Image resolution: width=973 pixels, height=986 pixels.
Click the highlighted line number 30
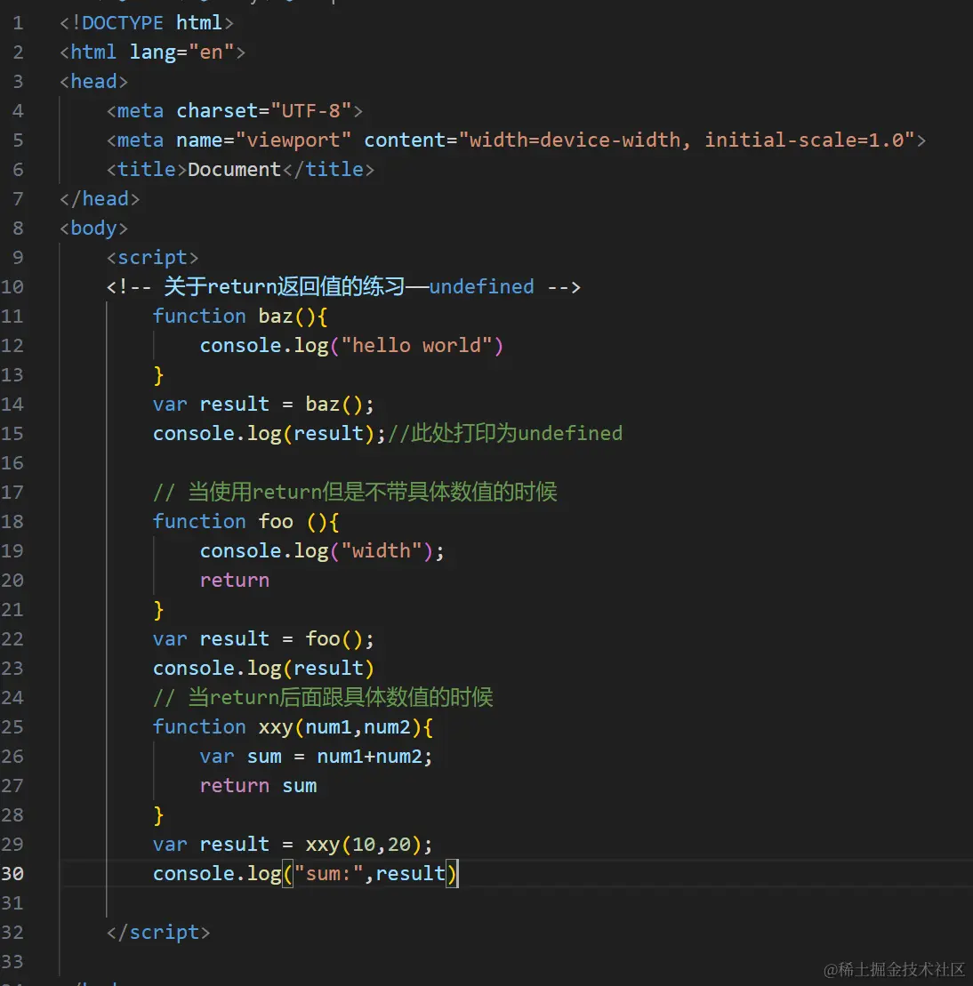click(x=12, y=874)
